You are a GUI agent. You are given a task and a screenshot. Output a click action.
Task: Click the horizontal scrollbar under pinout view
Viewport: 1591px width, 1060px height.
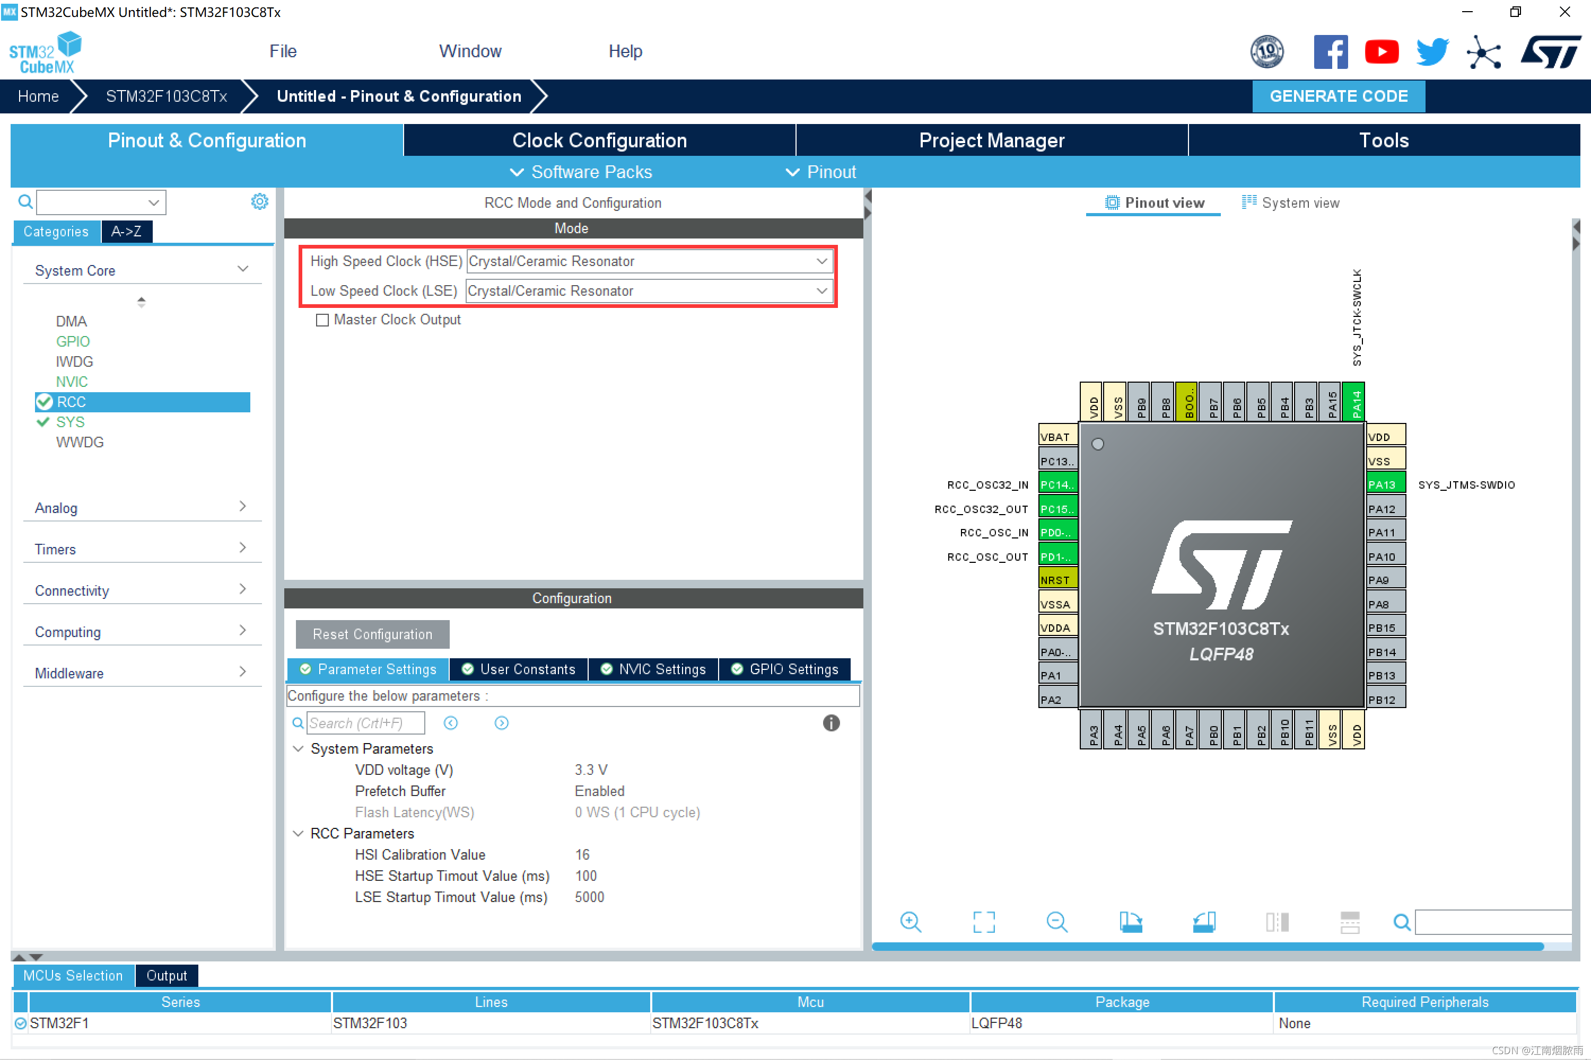point(1207,947)
